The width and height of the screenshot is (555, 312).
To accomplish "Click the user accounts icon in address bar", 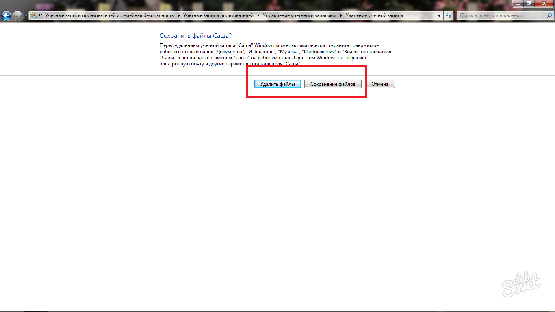I will [33, 15].
